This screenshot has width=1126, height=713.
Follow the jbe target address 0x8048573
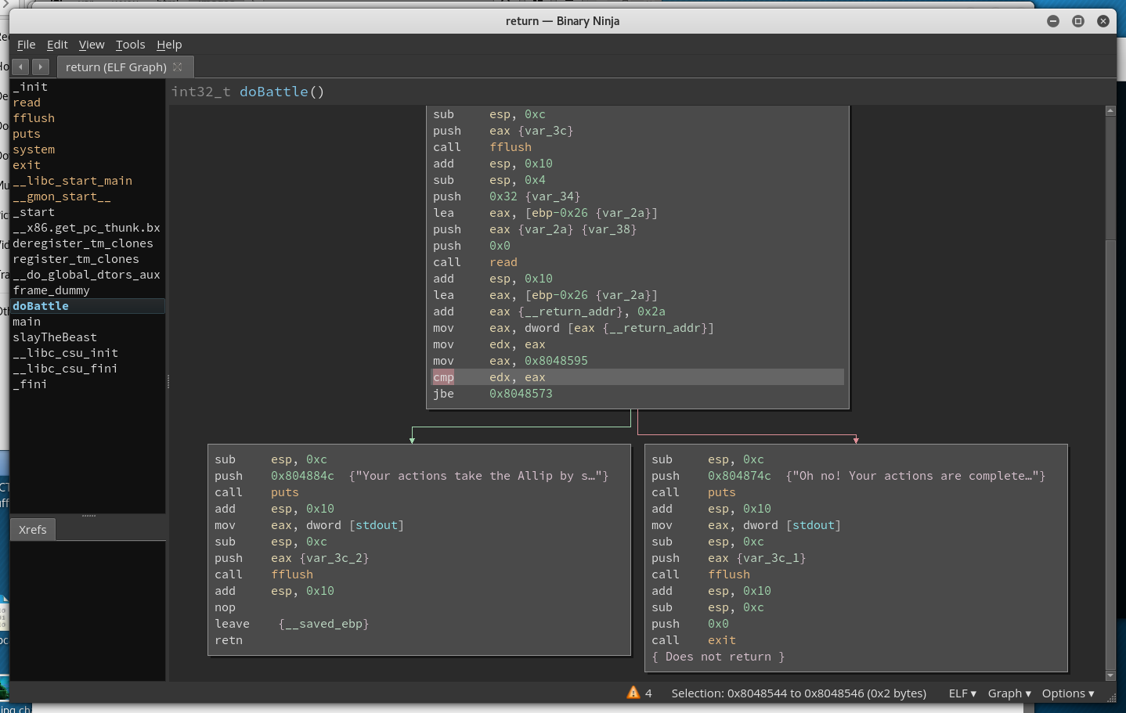tap(521, 394)
